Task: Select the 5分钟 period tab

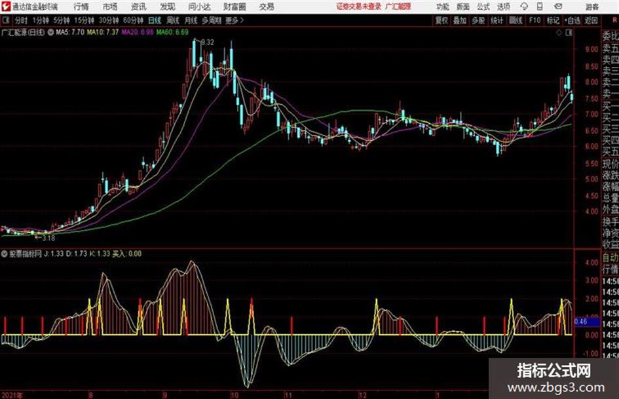Action: pyautogui.click(x=62, y=20)
